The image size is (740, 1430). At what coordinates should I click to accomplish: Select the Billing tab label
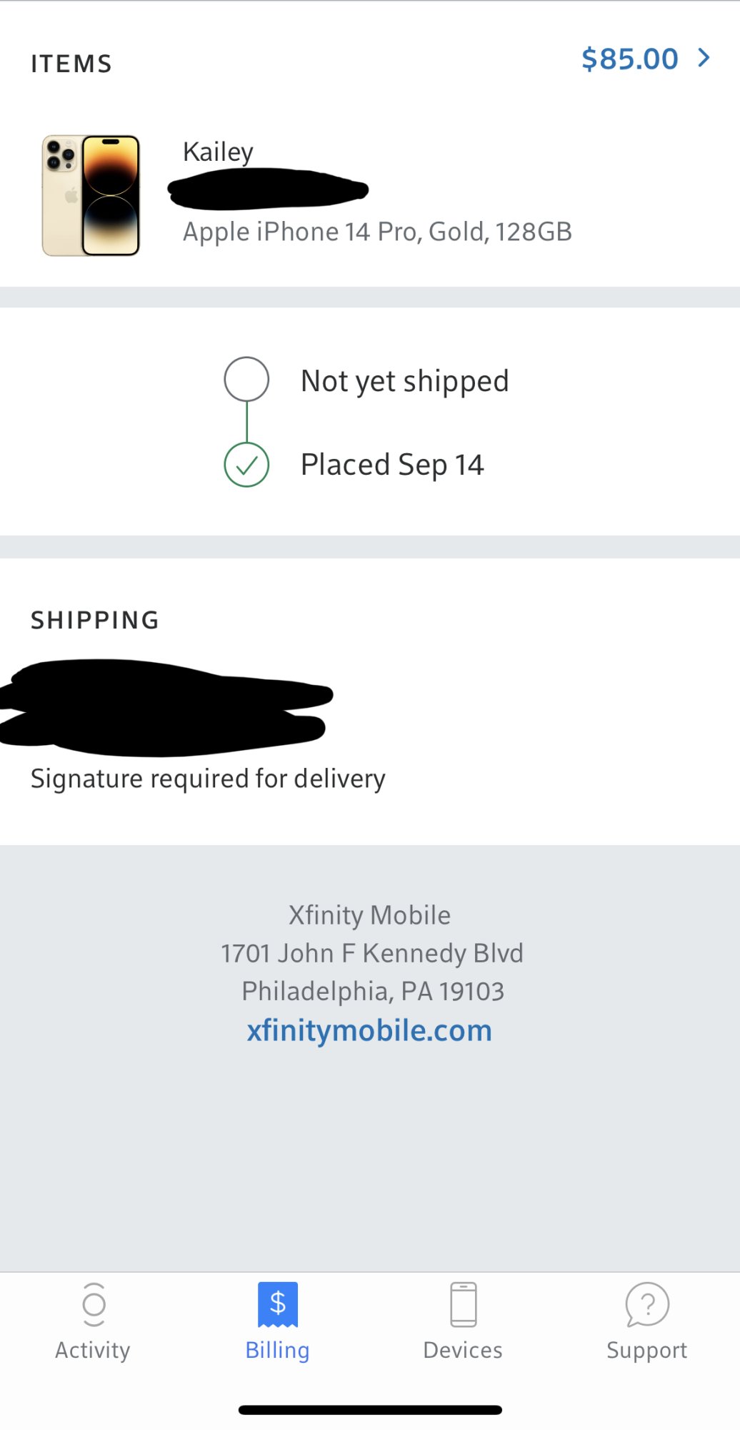pyautogui.click(x=277, y=1350)
